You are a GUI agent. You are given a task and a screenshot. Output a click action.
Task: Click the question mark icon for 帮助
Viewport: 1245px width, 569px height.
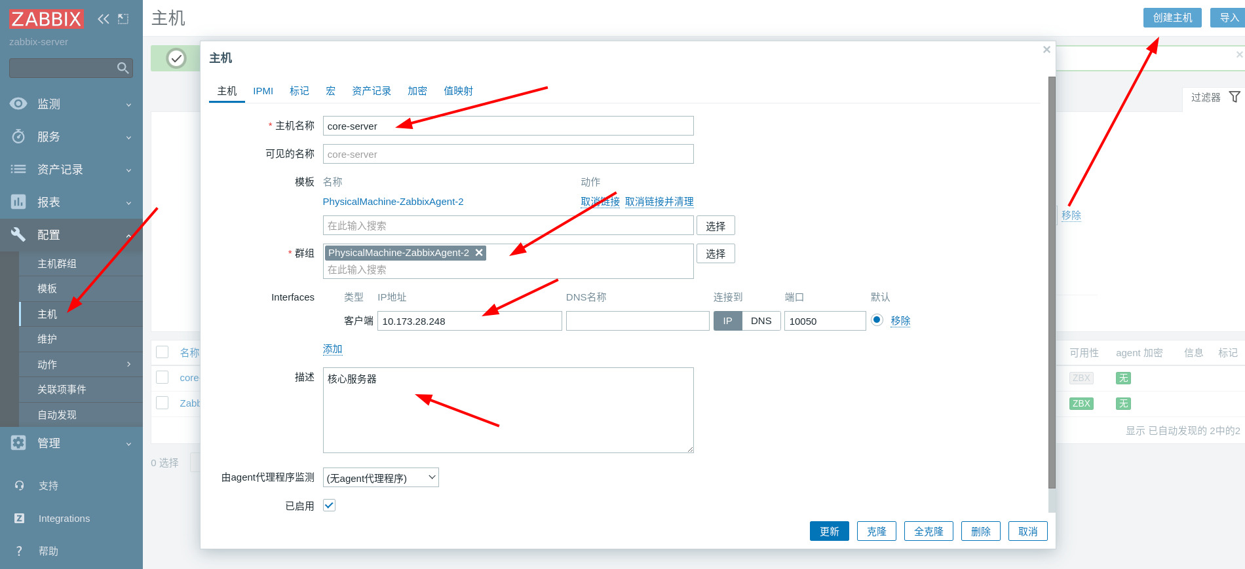(19, 551)
